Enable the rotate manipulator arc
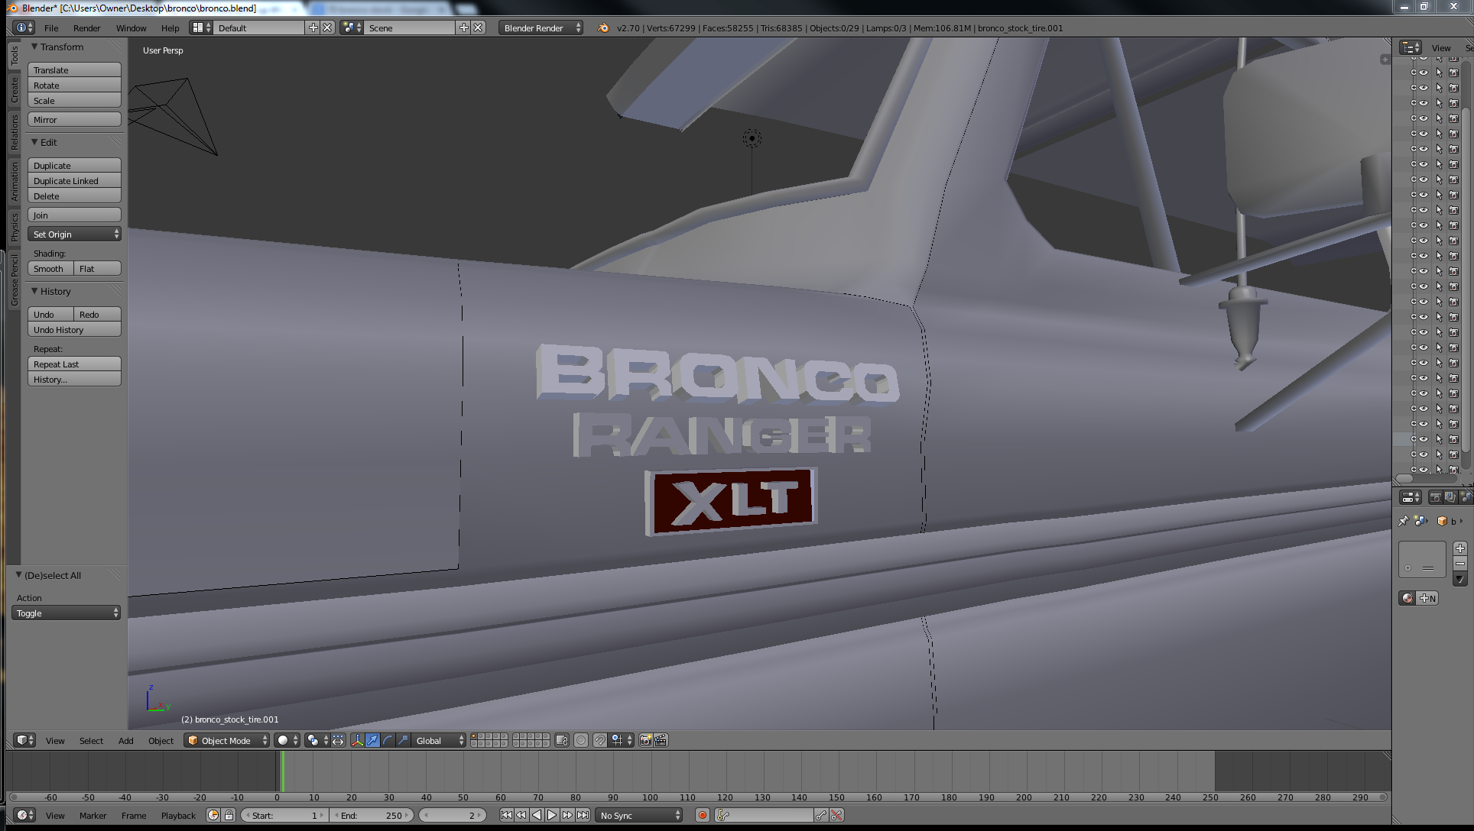This screenshot has width=1474, height=831. (x=388, y=741)
